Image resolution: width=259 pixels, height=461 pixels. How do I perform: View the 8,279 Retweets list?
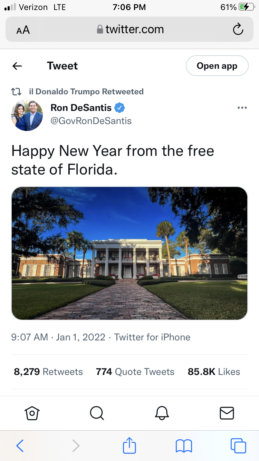coord(48,372)
